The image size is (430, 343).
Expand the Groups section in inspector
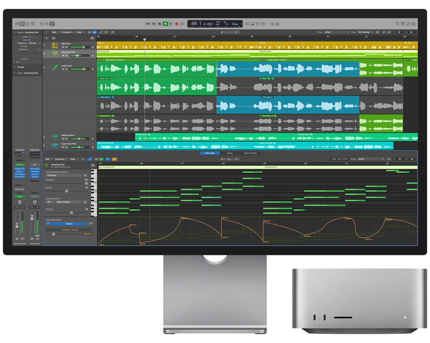coord(15,67)
